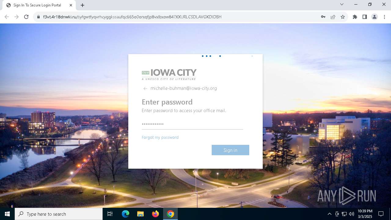
Task: Bookmark this page with star
Action: 343,17
